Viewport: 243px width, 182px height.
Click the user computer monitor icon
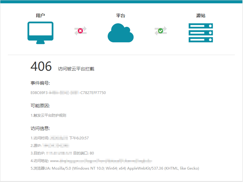(40, 33)
